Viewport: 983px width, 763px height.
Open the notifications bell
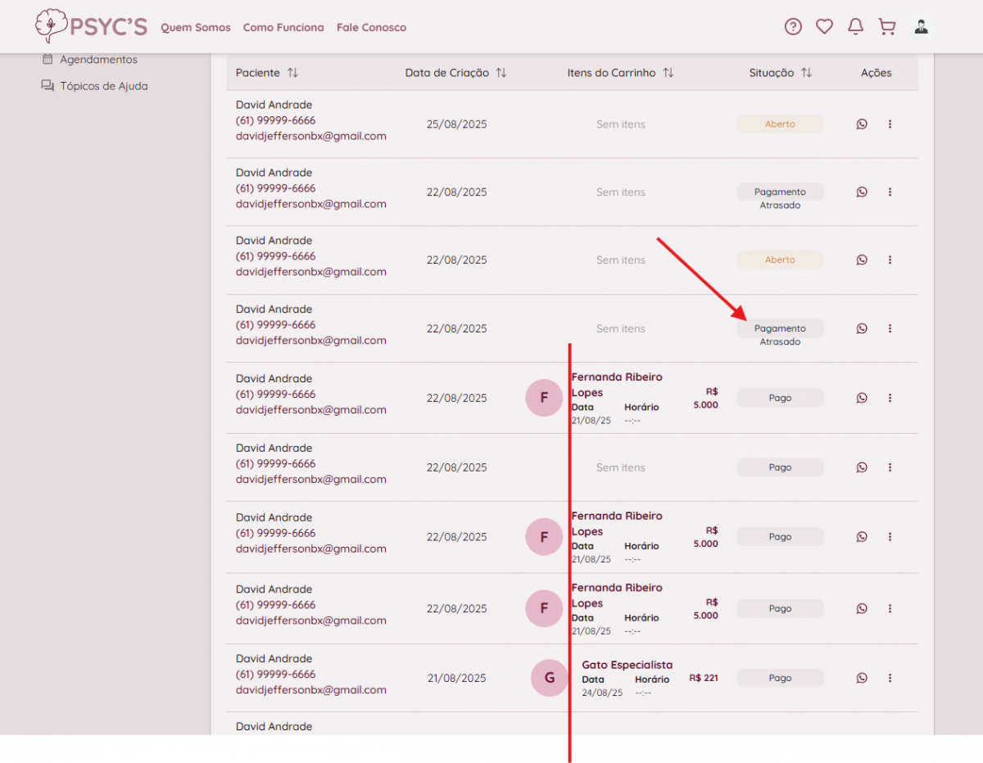click(855, 27)
